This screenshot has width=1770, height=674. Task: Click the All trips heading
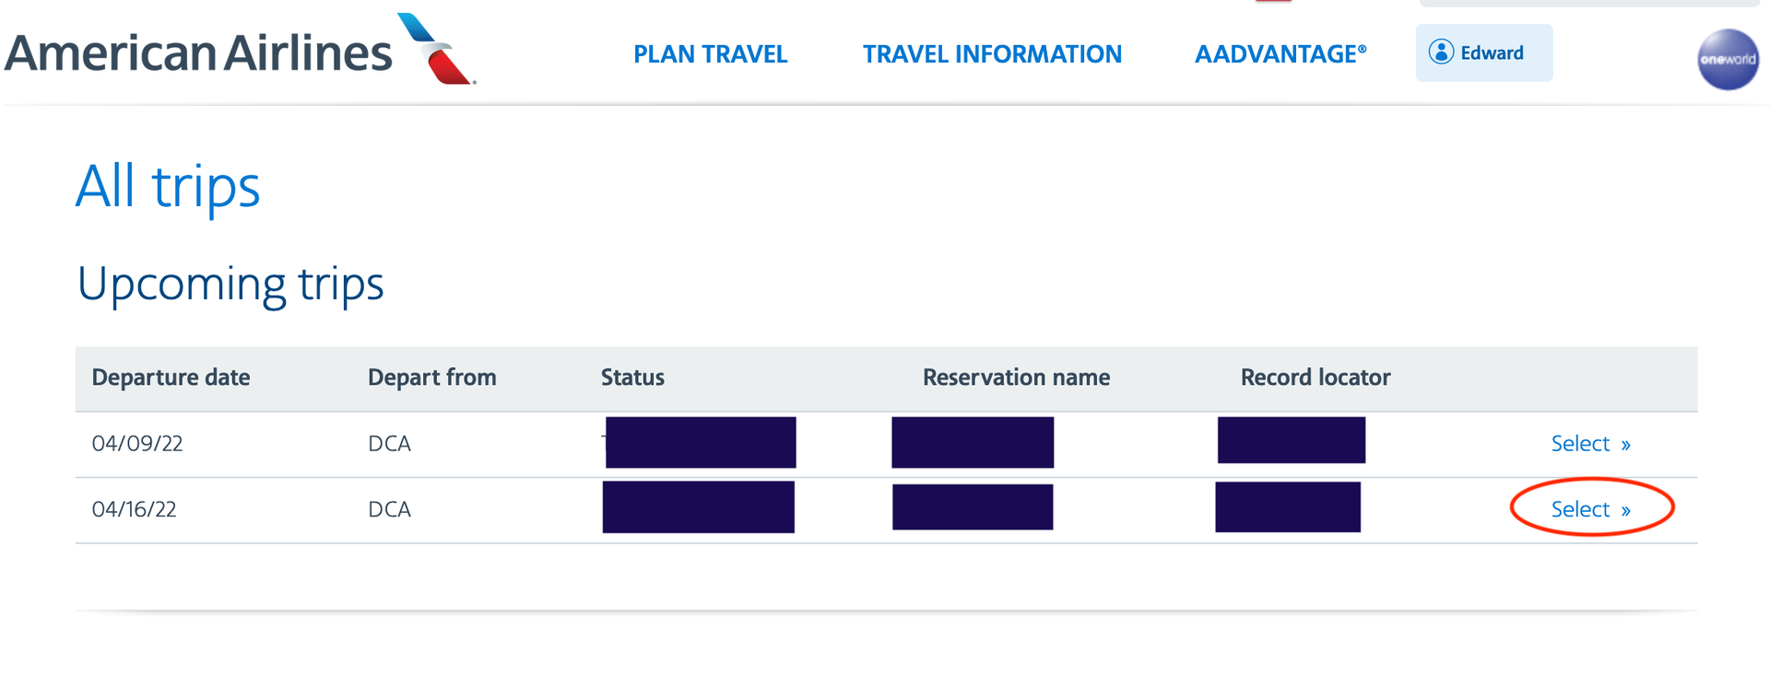[168, 187]
